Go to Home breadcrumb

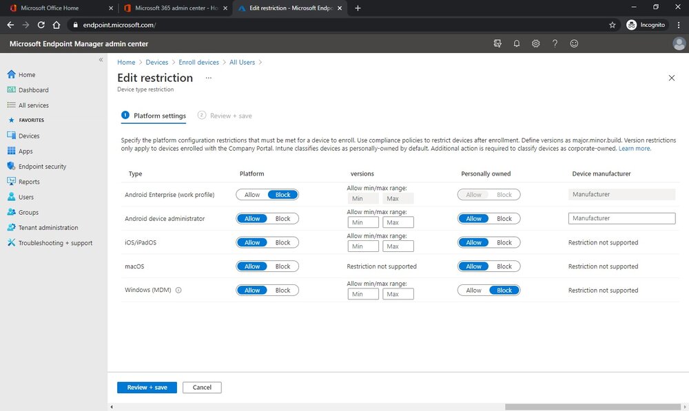(126, 63)
